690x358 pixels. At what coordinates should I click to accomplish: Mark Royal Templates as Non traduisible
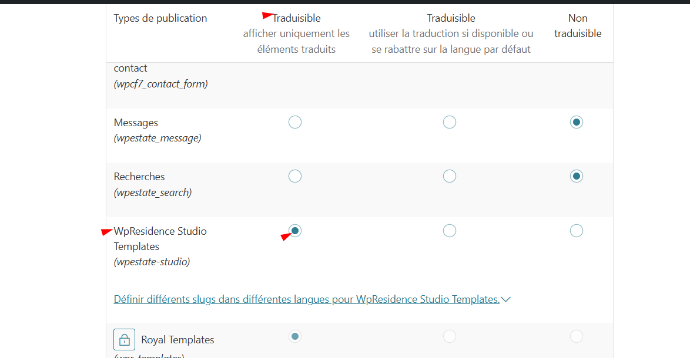pos(577,336)
